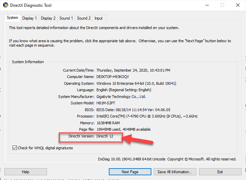Click system model value H81M-S2PT
Image resolution: width=246 pixels, height=180 pixels.
click(x=106, y=103)
